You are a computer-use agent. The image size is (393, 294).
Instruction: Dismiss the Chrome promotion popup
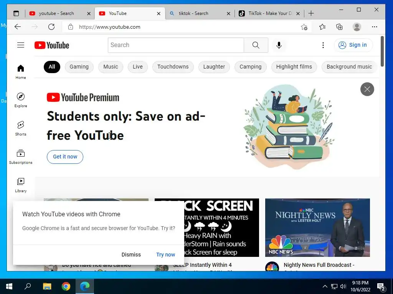(x=131, y=255)
